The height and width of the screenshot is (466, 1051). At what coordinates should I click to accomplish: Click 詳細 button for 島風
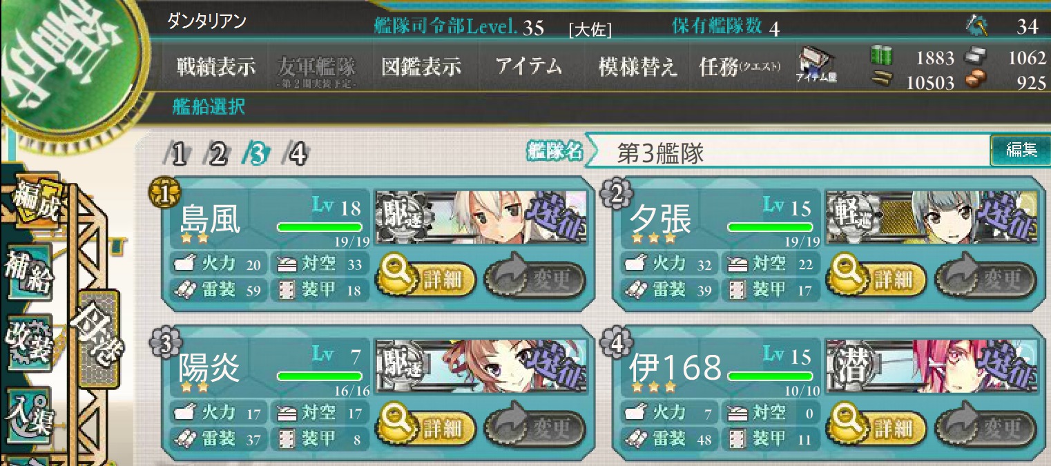[426, 280]
